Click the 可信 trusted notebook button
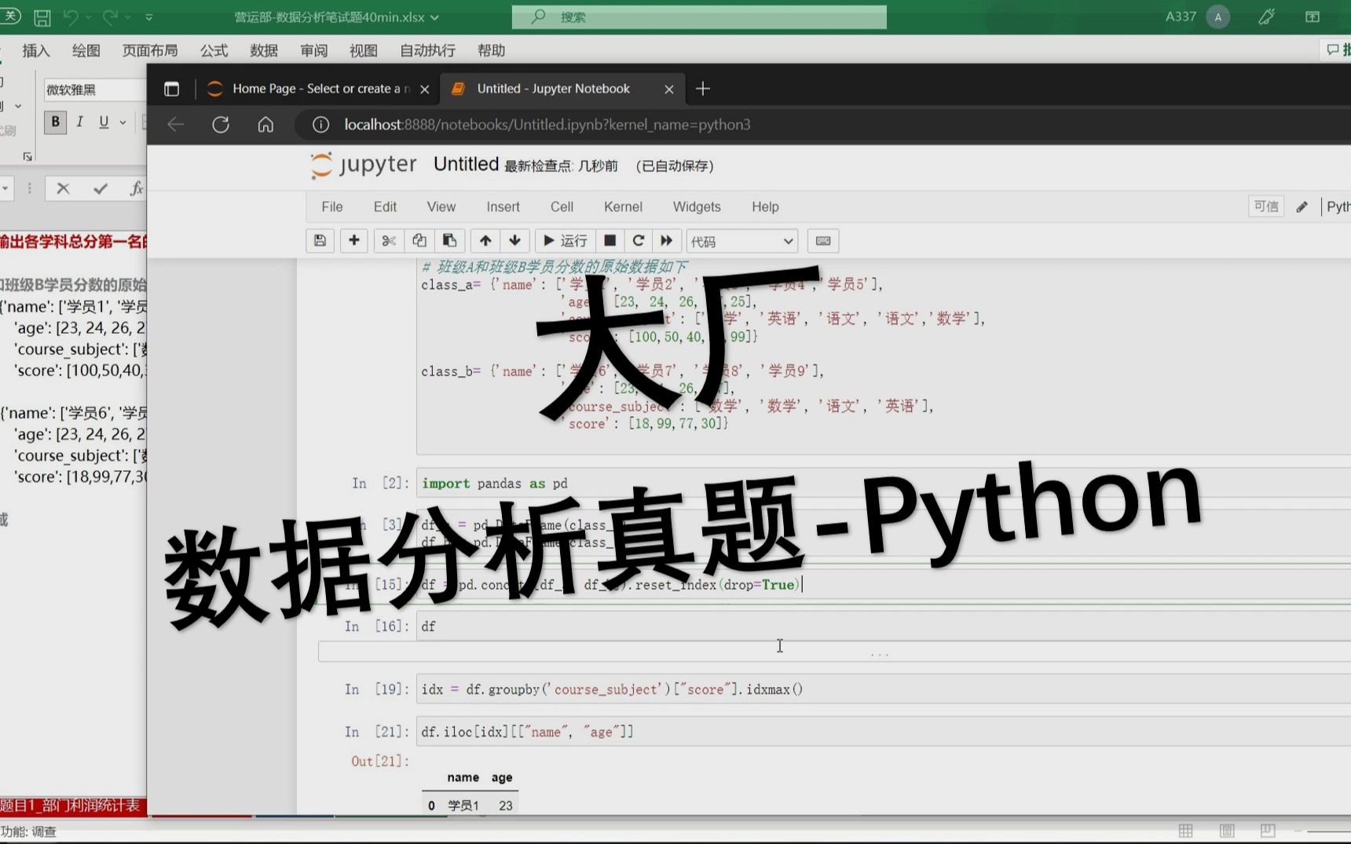The height and width of the screenshot is (844, 1351). point(1265,206)
